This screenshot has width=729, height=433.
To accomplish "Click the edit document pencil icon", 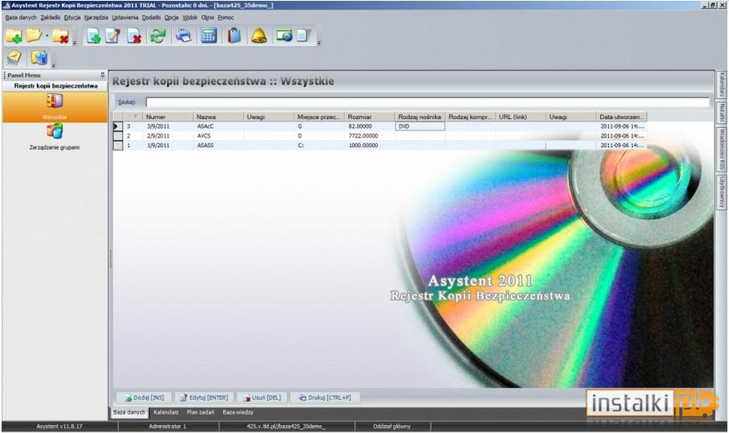I will pyautogui.click(x=113, y=35).
